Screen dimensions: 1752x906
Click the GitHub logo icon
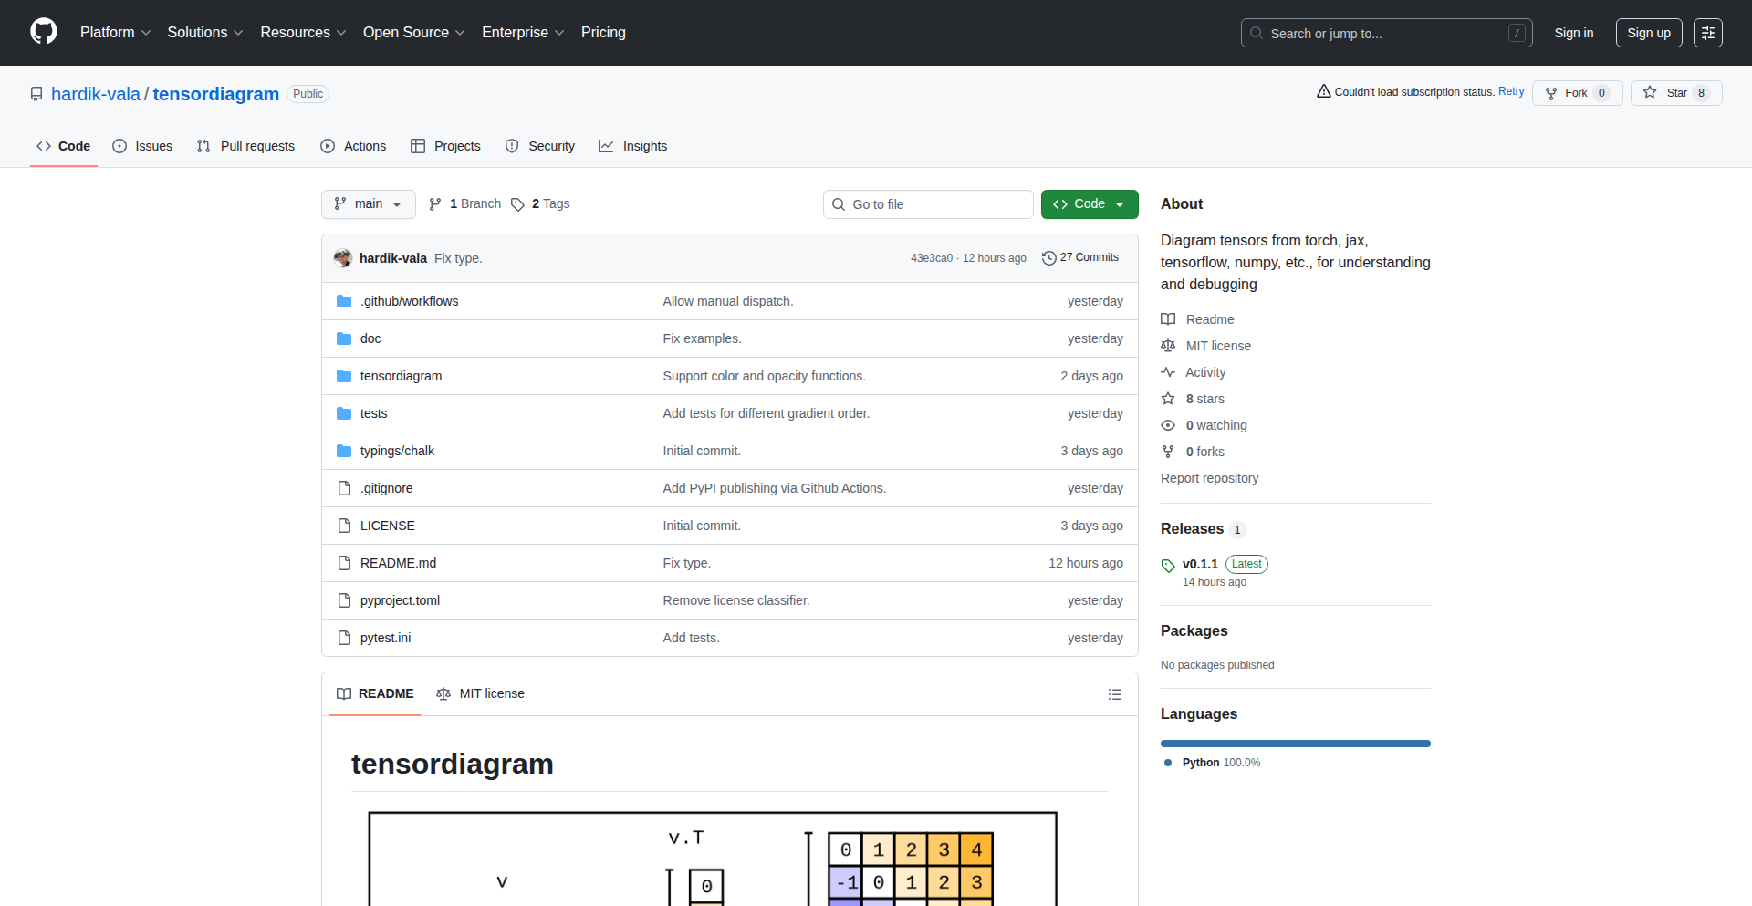44,32
